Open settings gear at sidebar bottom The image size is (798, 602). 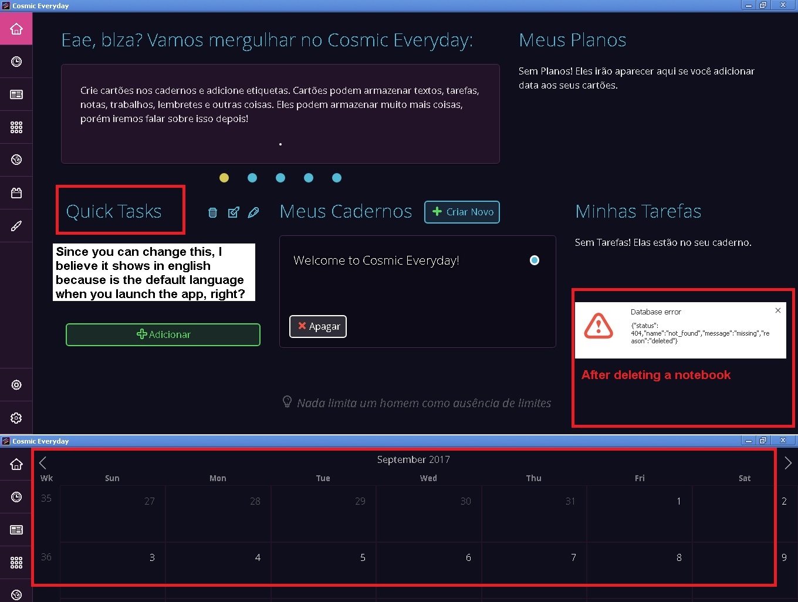tap(16, 418)
